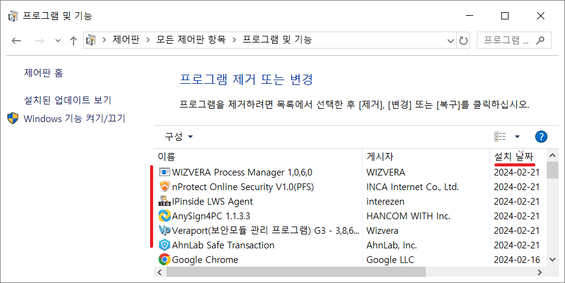This screenshot has width=565, height=283.
Task: Click publisher AhnLab, Inc. cell
Action: pos(391,245)
